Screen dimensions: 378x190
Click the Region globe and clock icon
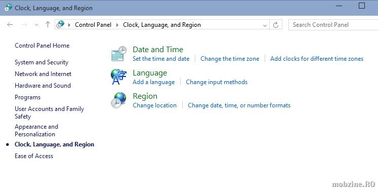point(118,100)
